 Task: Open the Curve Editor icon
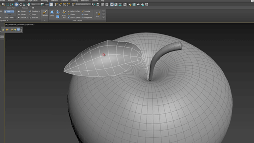pyautogui.click(x=116, y=5)
